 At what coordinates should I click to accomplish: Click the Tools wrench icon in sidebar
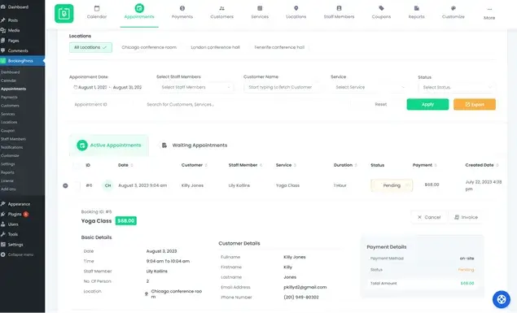[x=3, y=234]
